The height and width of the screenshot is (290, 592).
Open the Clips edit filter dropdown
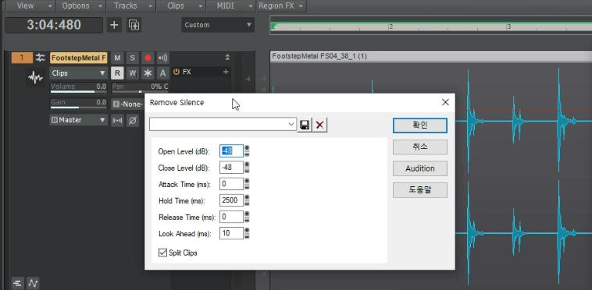79,73
